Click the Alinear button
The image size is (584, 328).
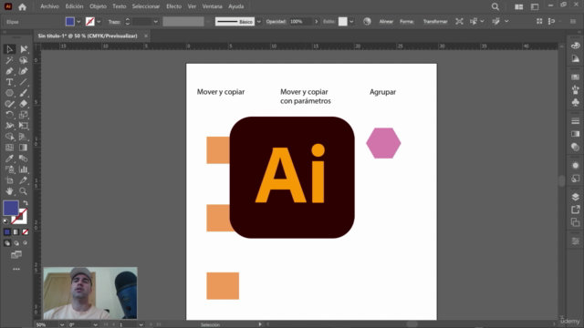pos(386,22)
